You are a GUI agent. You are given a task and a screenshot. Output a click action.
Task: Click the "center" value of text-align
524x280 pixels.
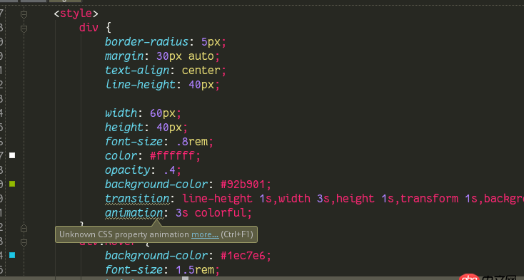(x=201, y=71)
